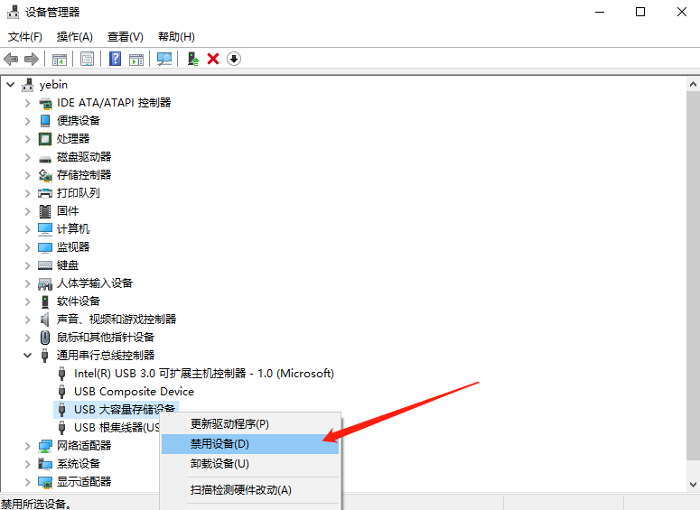The height and width of the screenshot is (510, 700).
Task: Select Intel(R) USB 3.0 可扩展主机控制器 entry
Action: 204,374
